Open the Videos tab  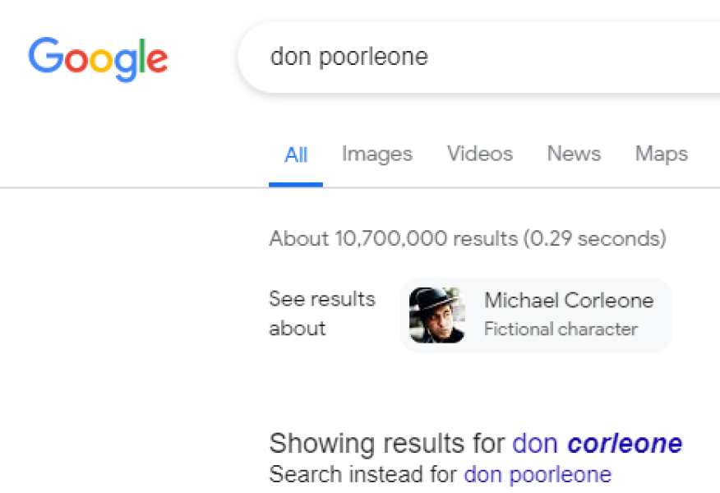click(x=480, y=154)
